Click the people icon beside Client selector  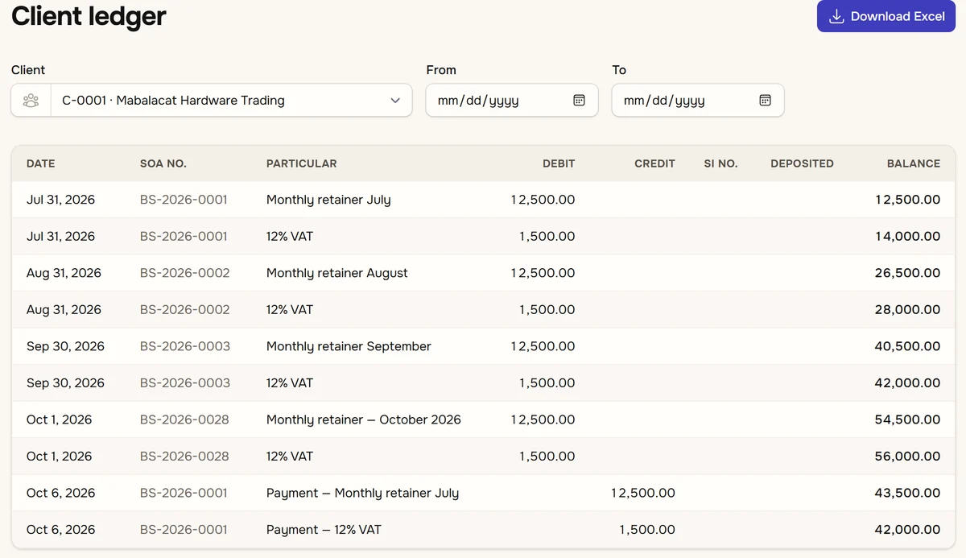click(x=31, y=101)
